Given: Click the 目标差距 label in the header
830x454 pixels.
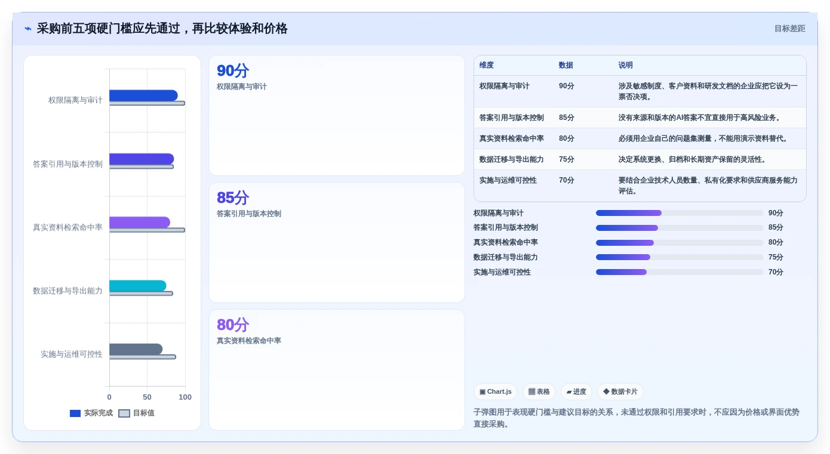Looking at the screenshot, I should 789,29.
